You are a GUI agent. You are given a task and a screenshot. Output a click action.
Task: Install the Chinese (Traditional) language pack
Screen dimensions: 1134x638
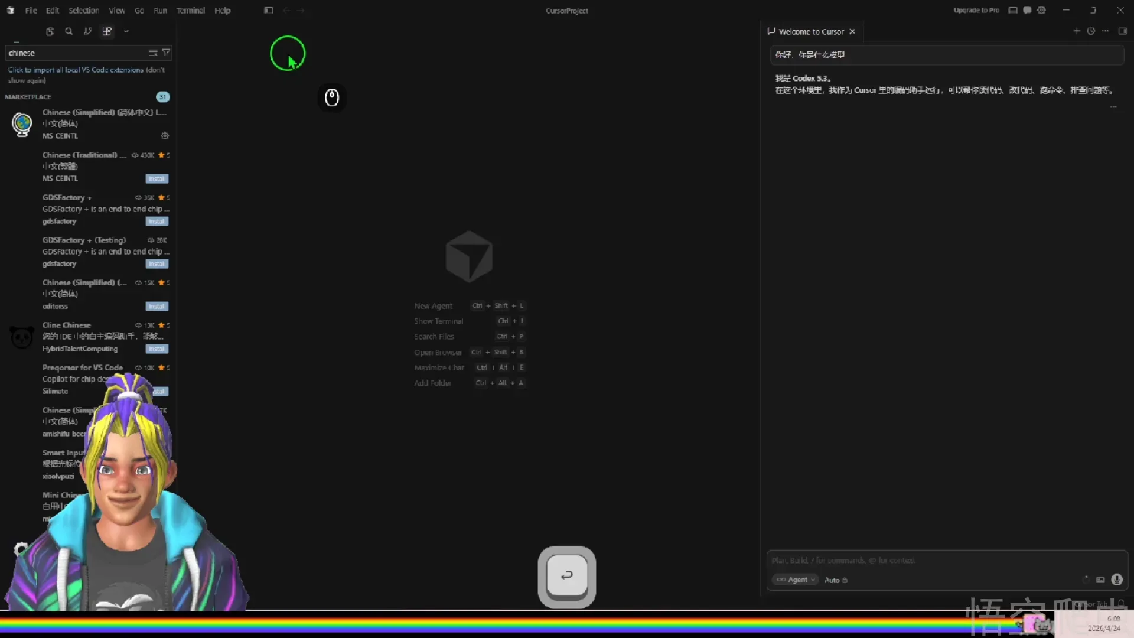pos(157,178)
